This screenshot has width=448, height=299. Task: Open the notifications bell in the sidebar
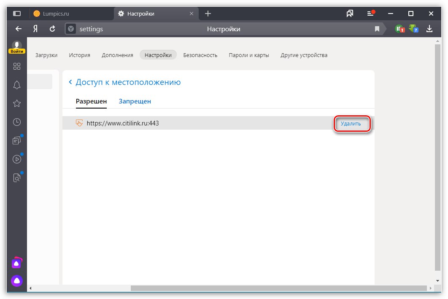(x=17, y=85)
